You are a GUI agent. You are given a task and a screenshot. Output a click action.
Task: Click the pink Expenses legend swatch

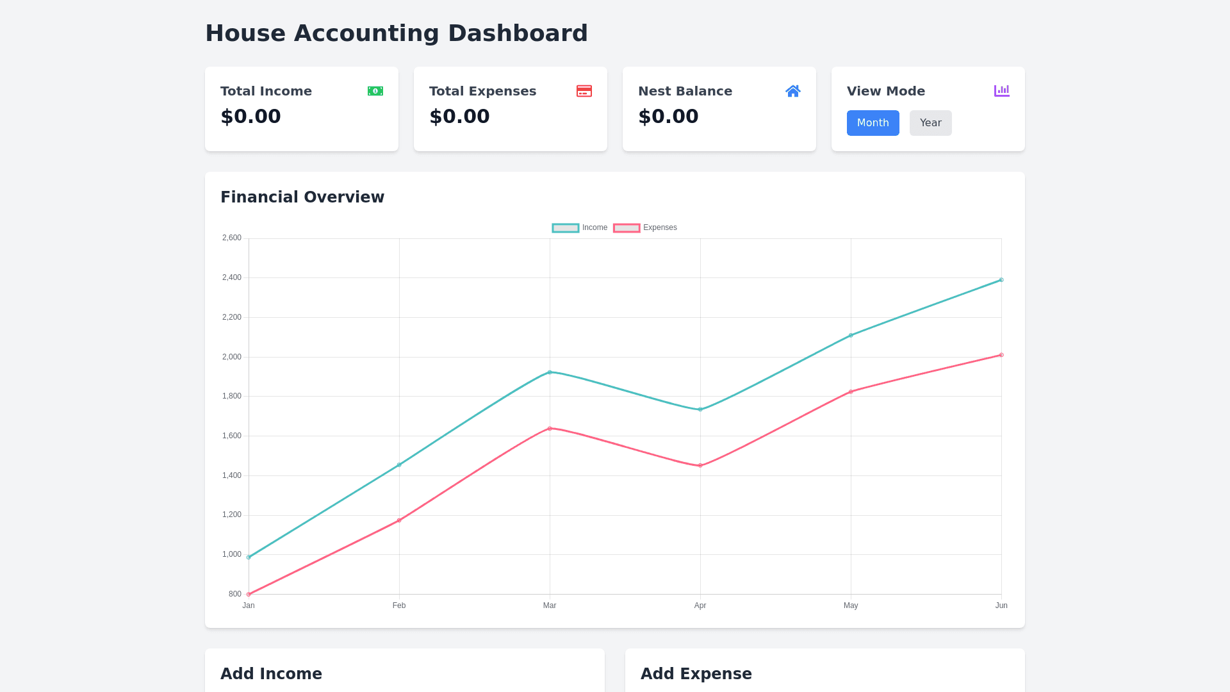coord(627,228)
